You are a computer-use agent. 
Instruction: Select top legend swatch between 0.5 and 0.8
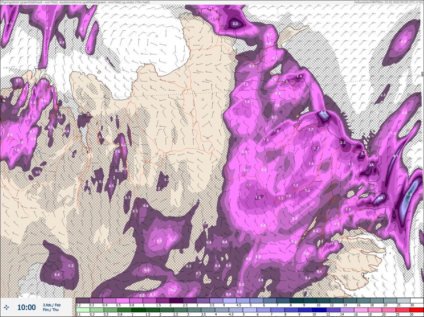click(x=124, y=300)
